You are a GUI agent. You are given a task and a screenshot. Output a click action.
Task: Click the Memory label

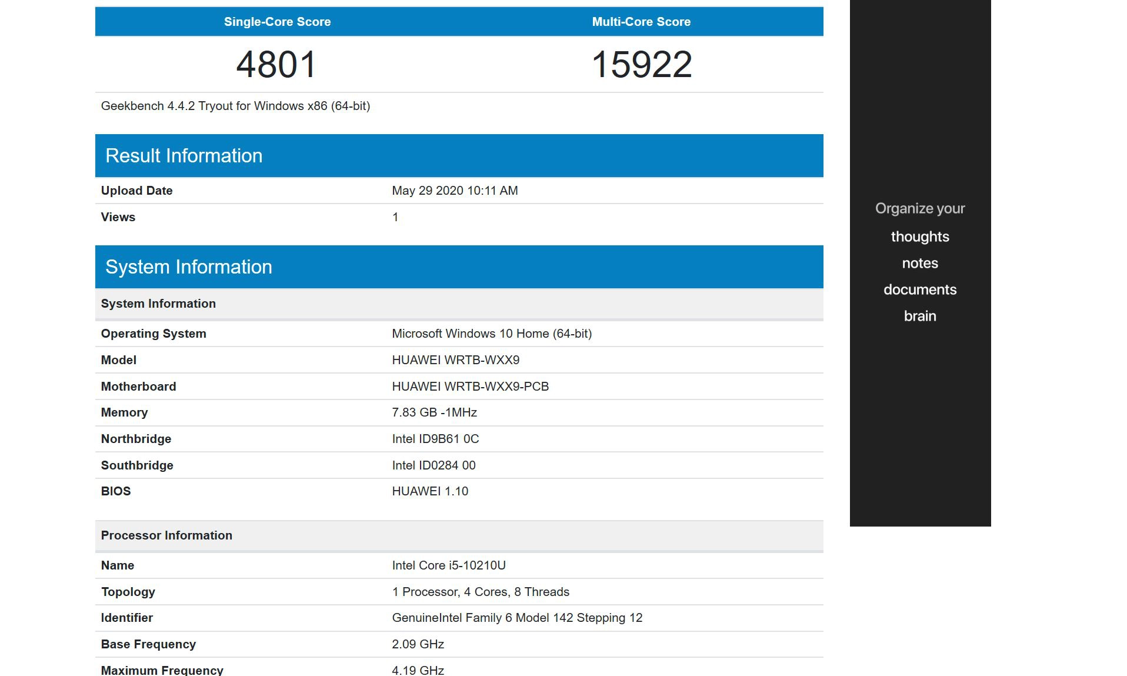124,412
